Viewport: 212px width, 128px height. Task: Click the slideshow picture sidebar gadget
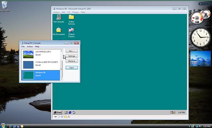pos(200,59)
